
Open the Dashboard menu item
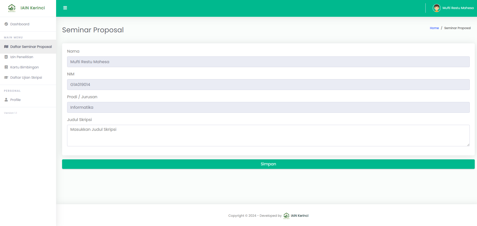click(x=28, y=24)
